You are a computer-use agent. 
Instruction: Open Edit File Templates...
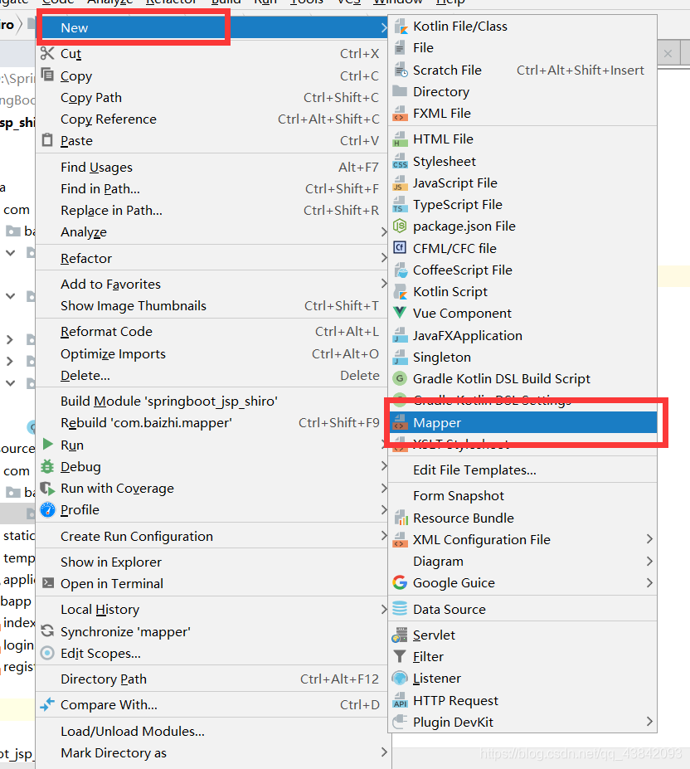[523, 470]
